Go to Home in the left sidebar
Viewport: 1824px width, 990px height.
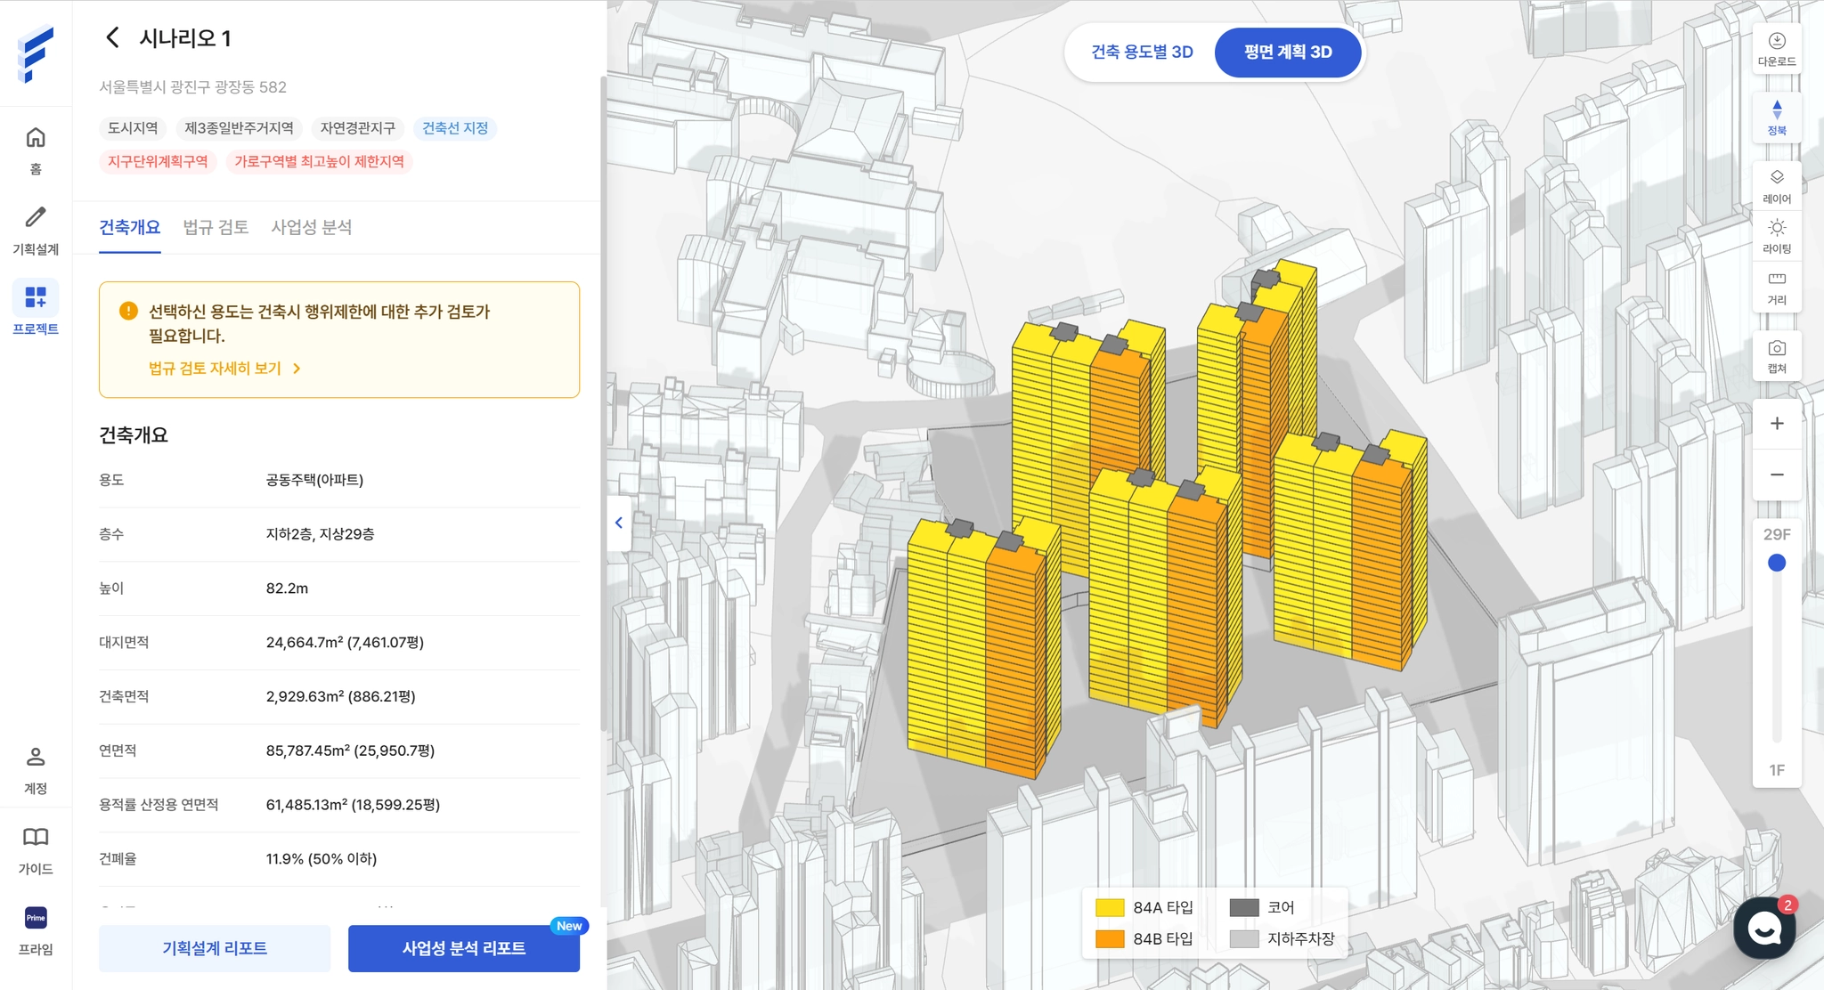click(x=36, y=150)
